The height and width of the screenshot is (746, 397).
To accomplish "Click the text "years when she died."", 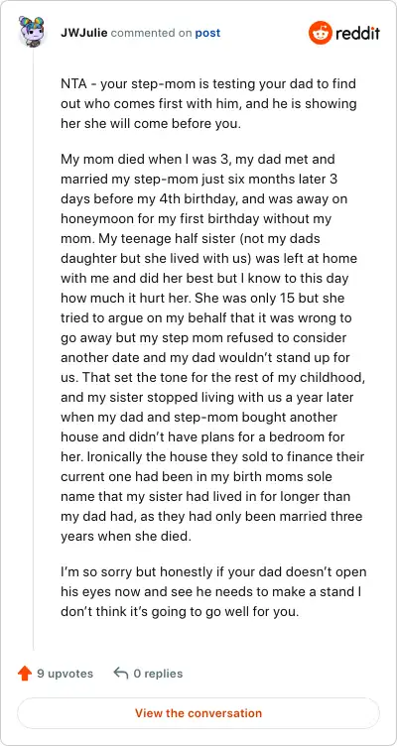I will pos(126,537).
